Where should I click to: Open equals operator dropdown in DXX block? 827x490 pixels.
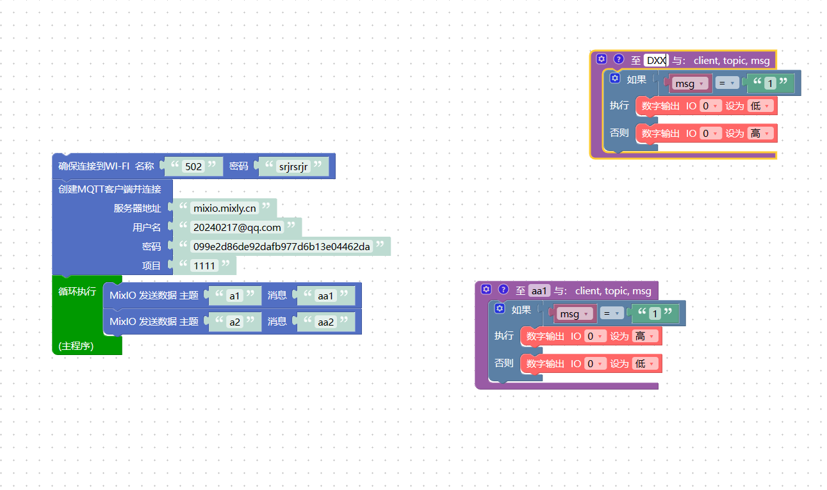(726, 83)
